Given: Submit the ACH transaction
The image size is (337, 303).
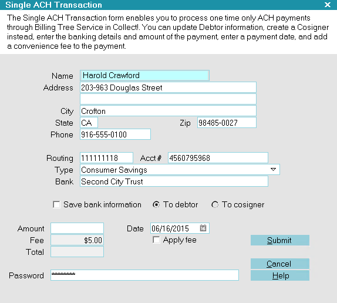Looking at the screenshot, I should [x=280, y=240].
